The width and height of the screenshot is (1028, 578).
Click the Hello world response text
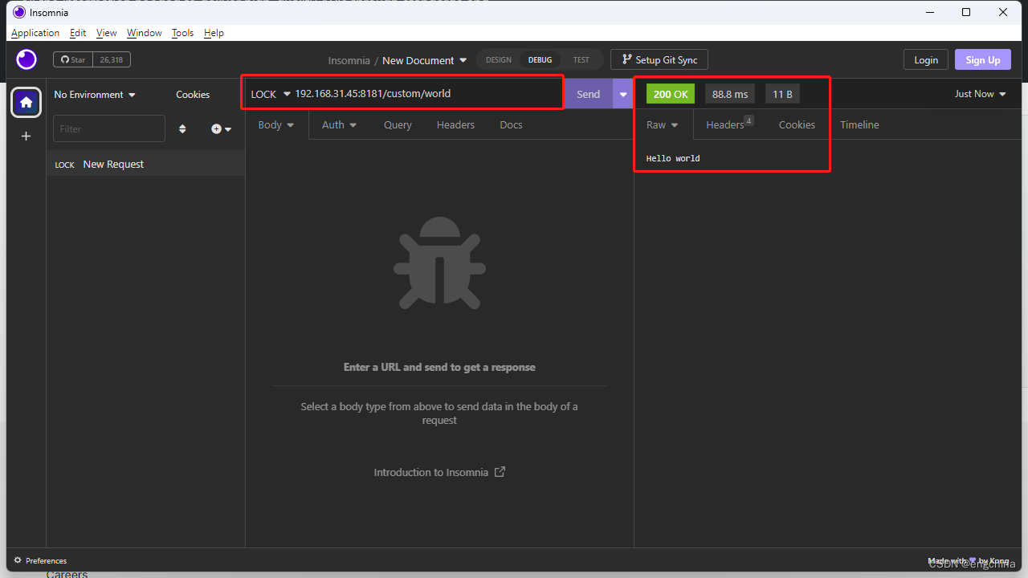673,158
